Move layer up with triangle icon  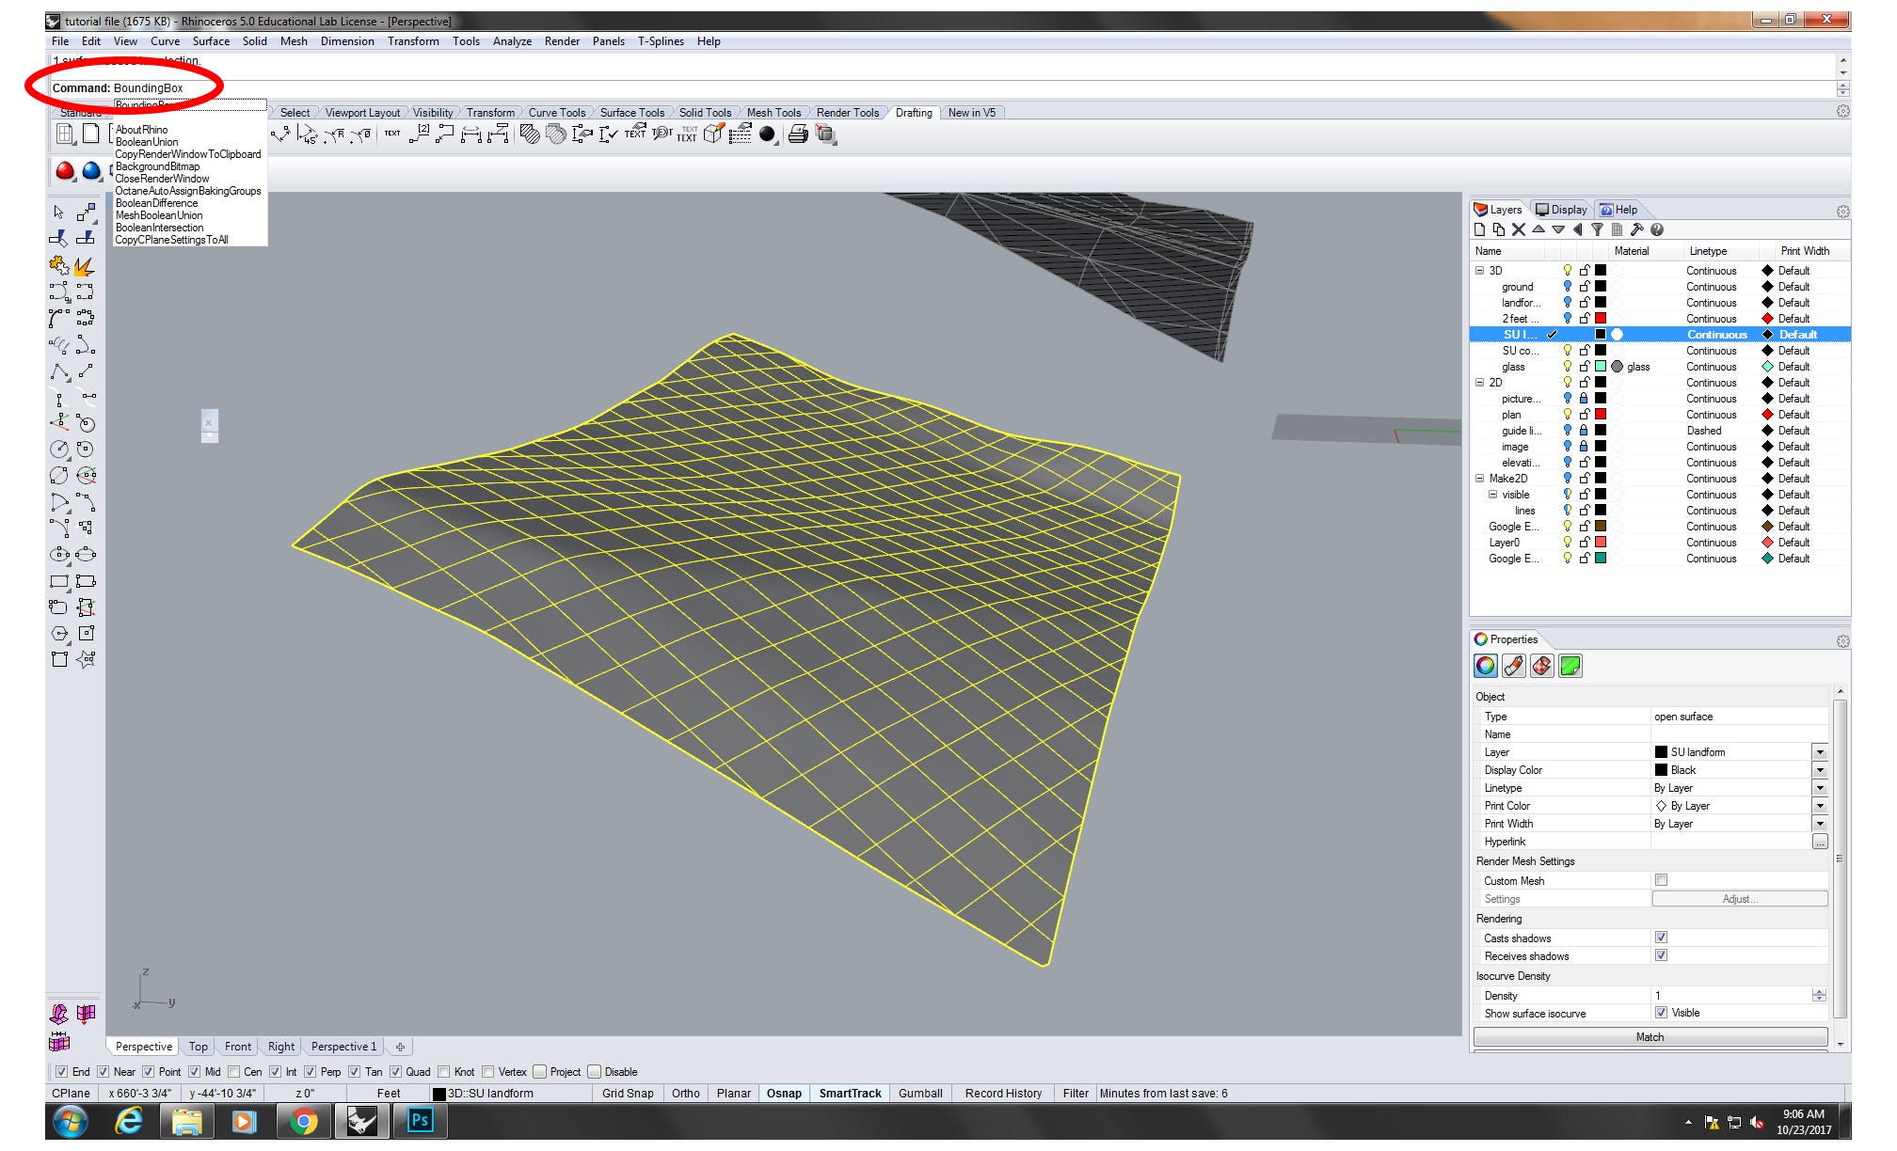[x=1538, y=229]
